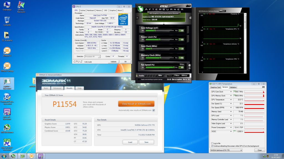Click View Result at 3DMark.com button
This screenshot has height=159, width=284.
pos(136,104)
